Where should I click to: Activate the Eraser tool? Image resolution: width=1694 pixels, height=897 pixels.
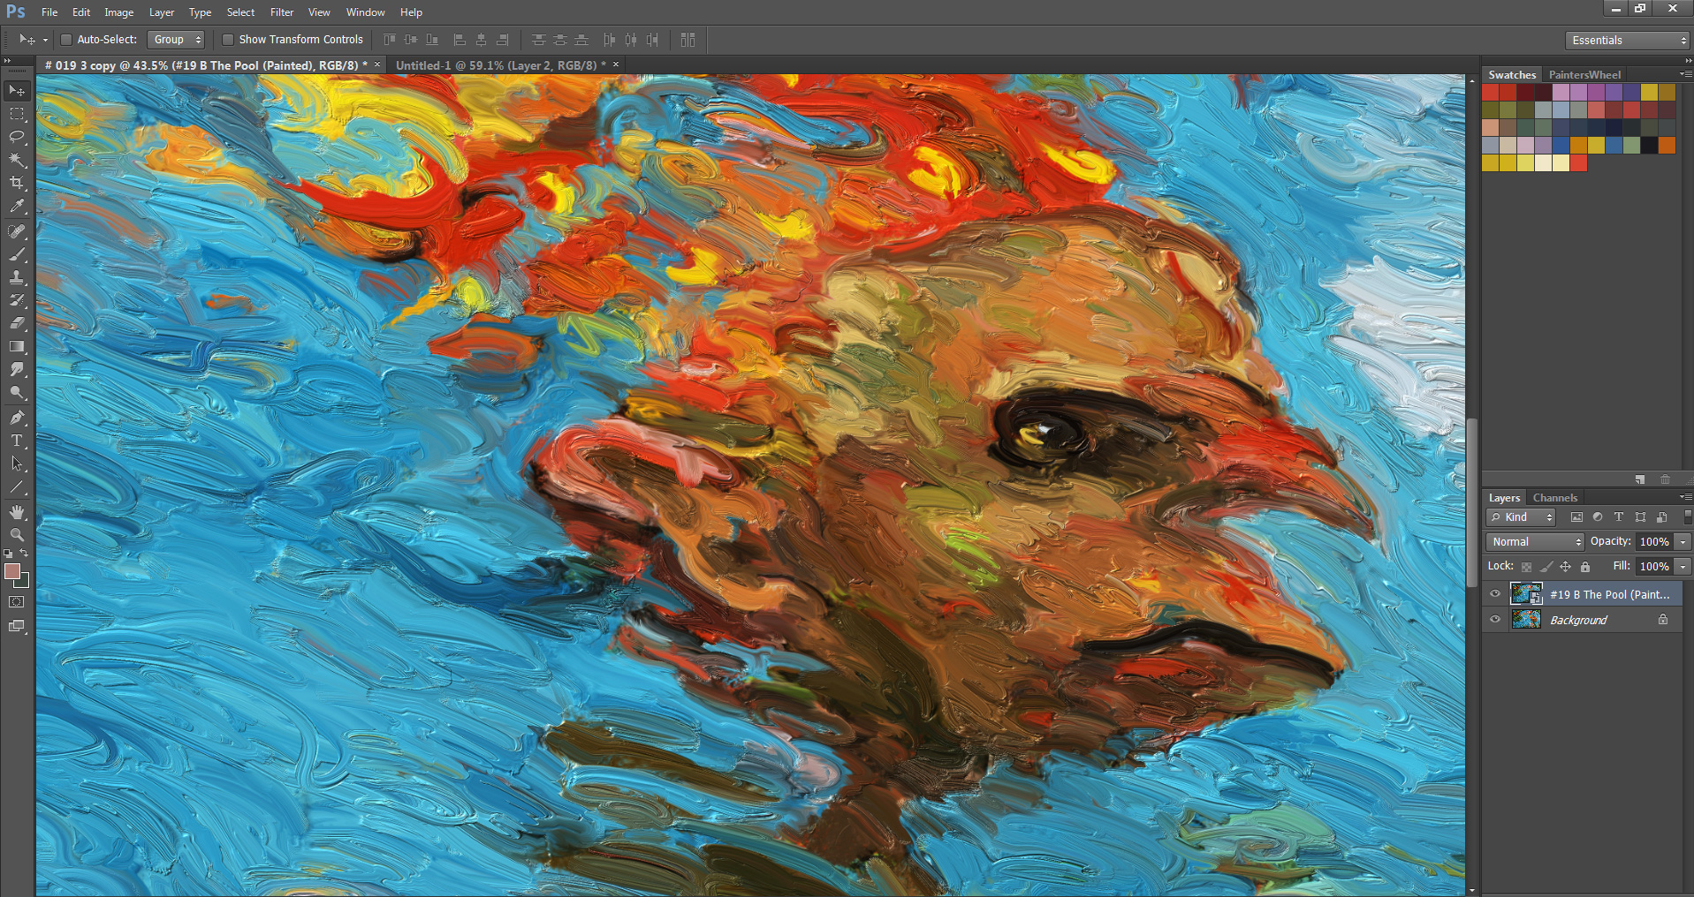(17, 323)
